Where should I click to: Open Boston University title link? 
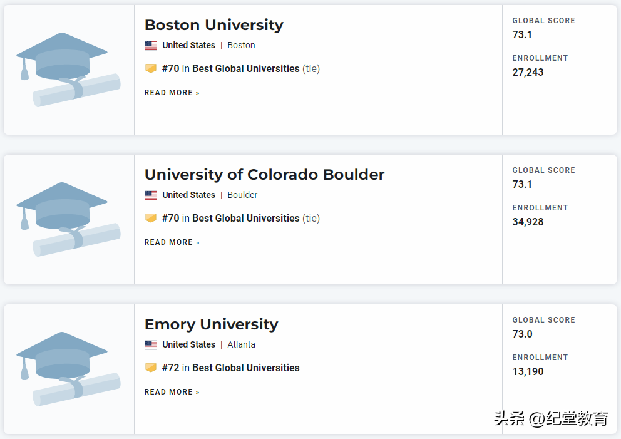pos(213,25)
